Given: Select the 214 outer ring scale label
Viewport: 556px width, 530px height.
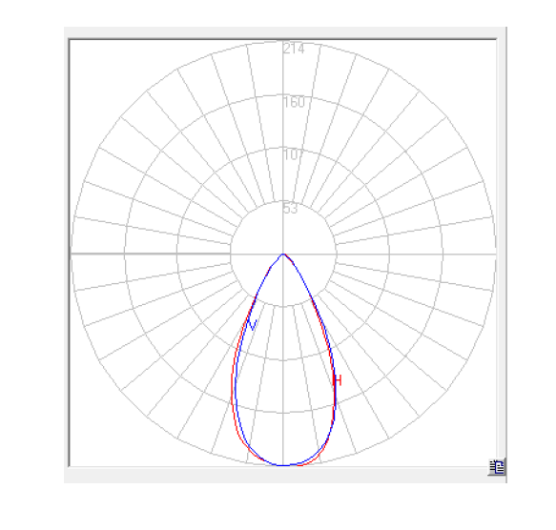Looking at the screenshot, I should 294,49.
